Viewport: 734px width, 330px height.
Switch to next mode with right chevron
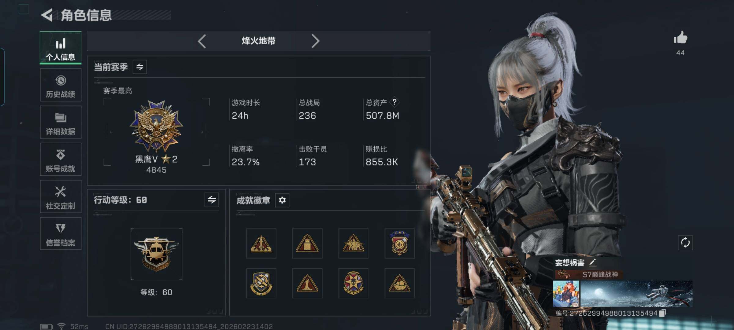[315, 41]
